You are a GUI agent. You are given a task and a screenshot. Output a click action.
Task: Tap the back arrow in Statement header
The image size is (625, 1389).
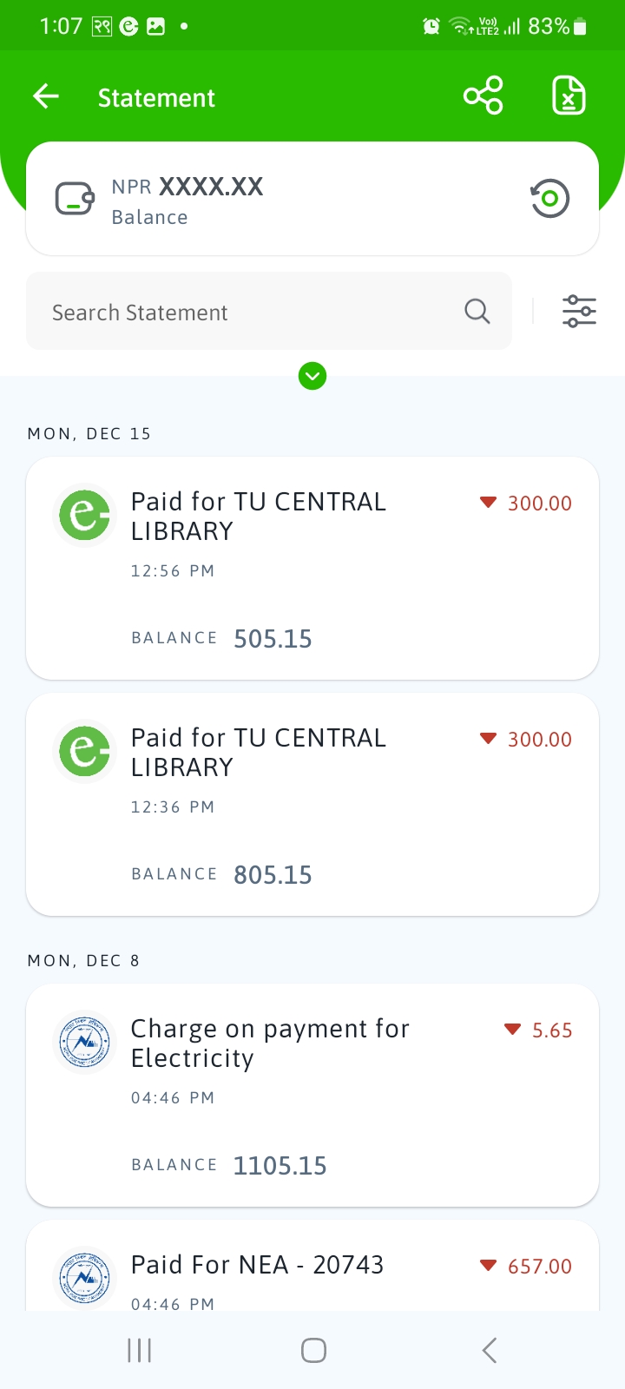46,96
